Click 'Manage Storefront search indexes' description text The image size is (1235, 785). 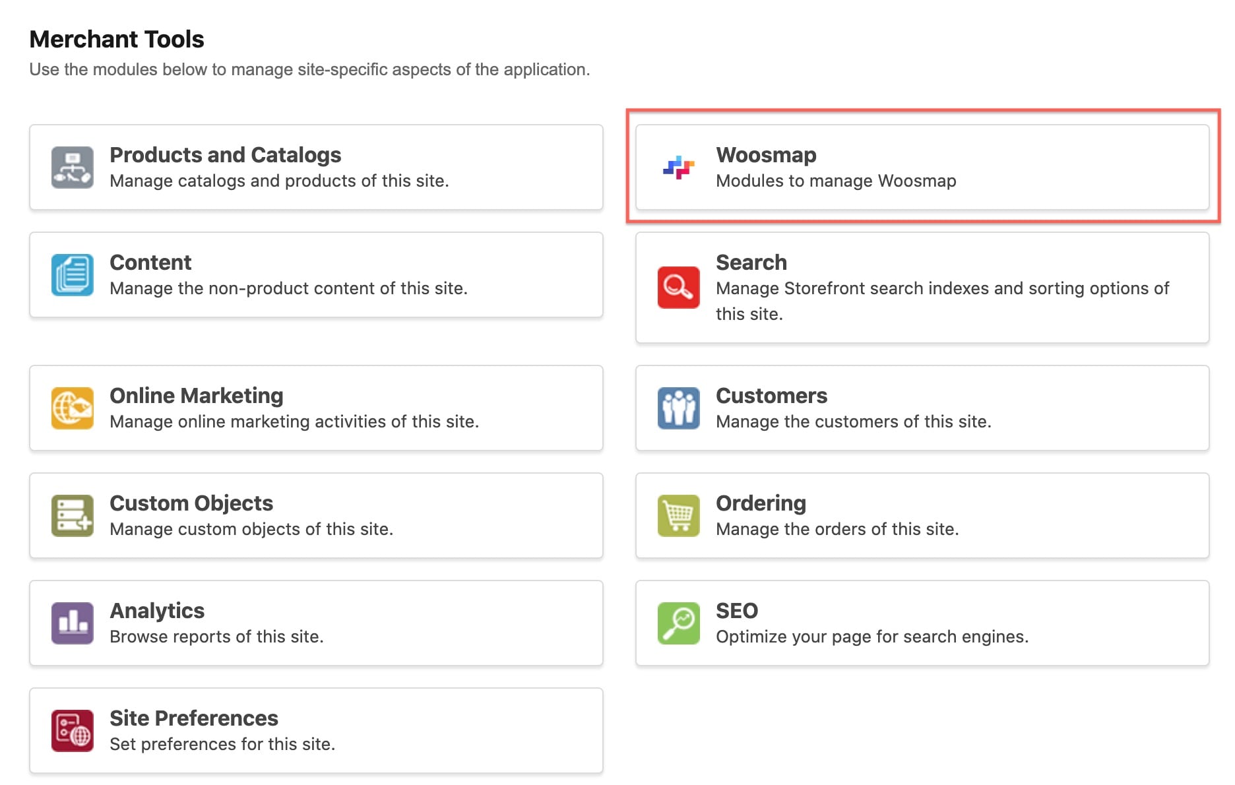point(943,301)
